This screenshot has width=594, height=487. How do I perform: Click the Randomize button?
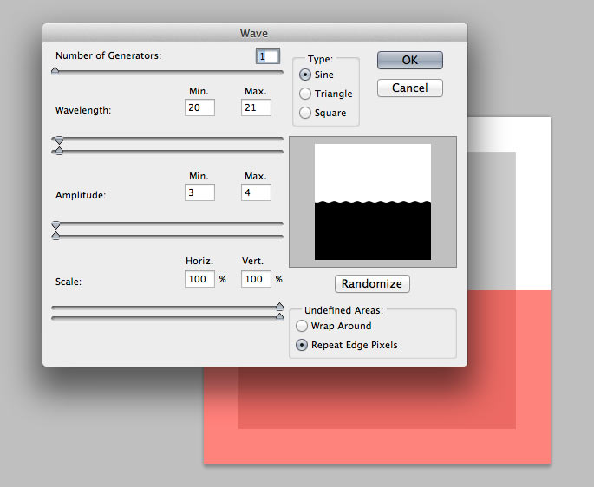click(372, 284)
